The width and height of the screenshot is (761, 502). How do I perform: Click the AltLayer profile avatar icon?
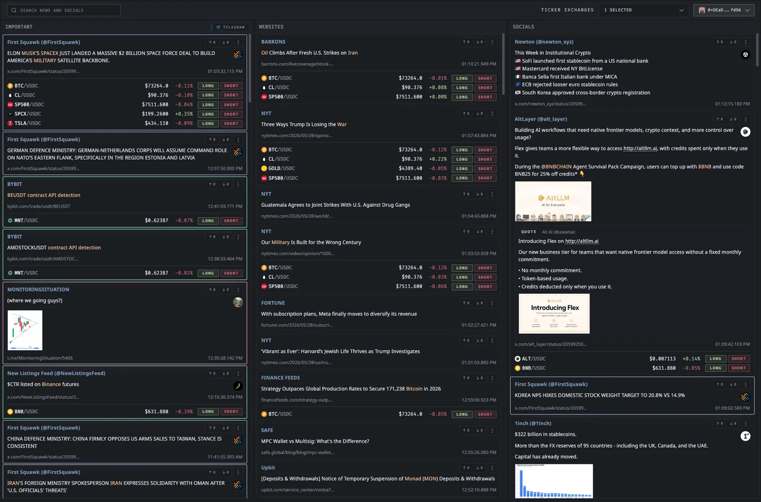745,132
